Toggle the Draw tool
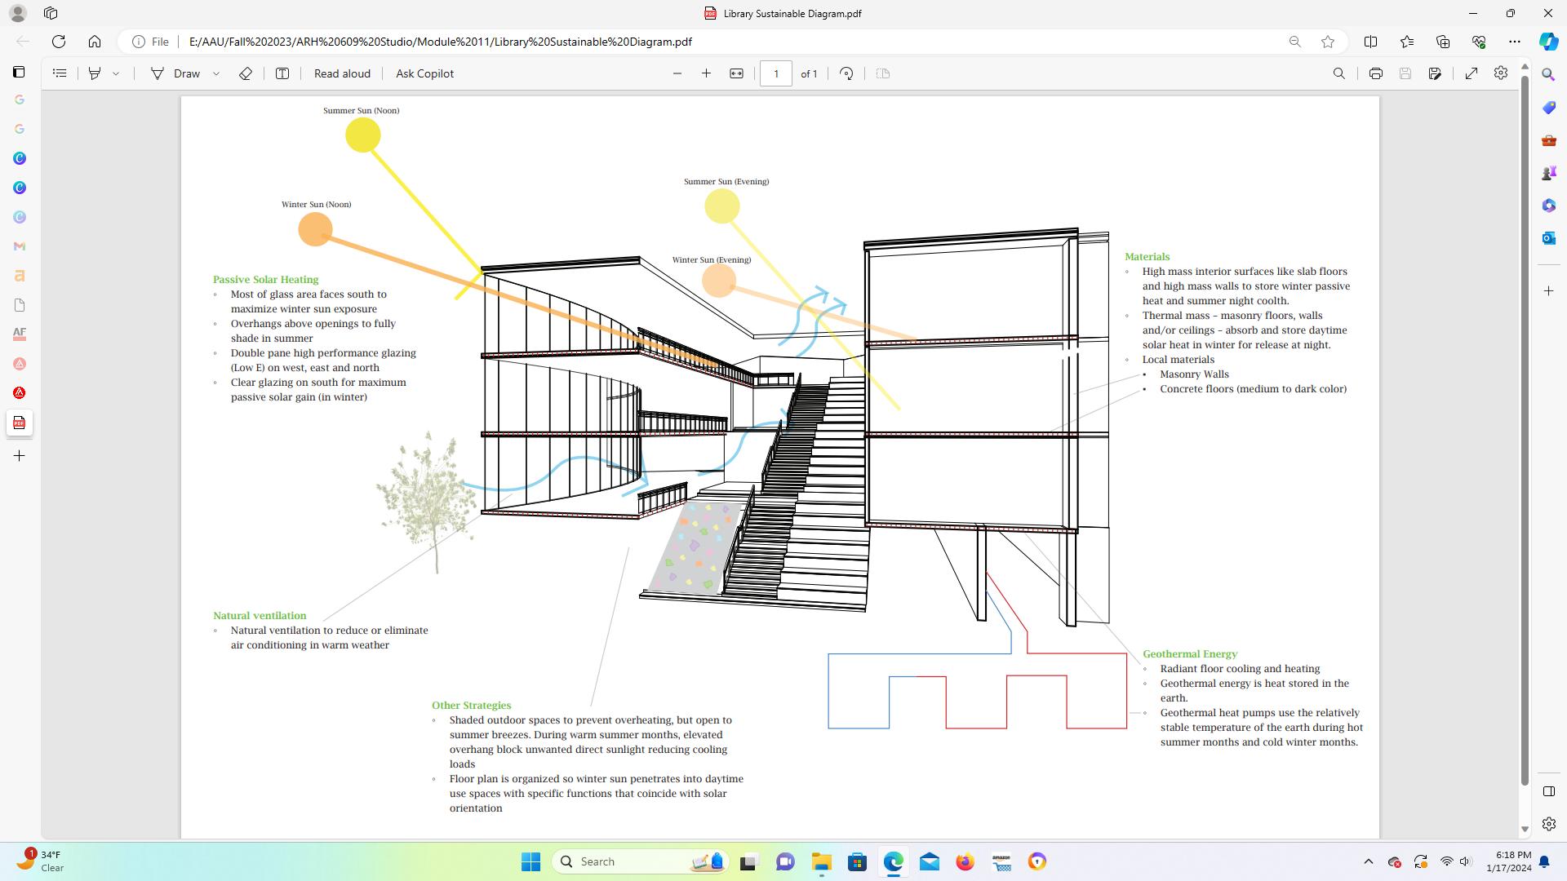1567x881 pixels. coord(175,73)
